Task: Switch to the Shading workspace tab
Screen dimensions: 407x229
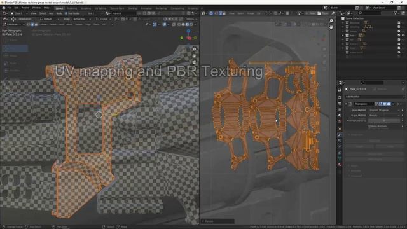Action: [x=132, y=8]
